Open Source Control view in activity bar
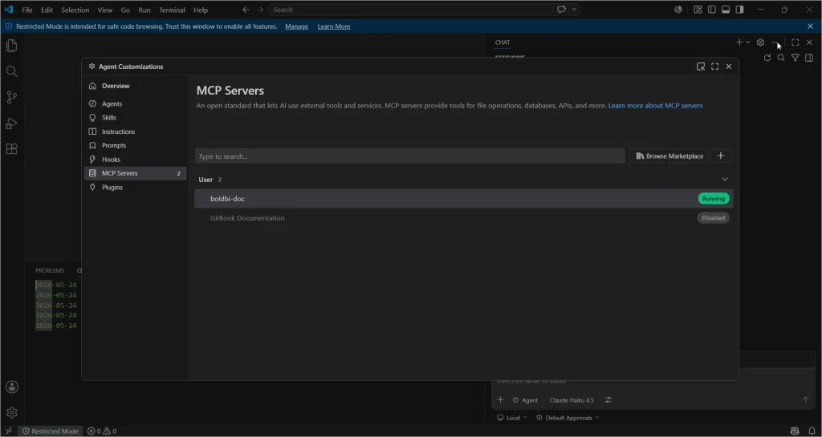This screenshot has width=822, height=437. pyautogui.click(x=11, y=97)
